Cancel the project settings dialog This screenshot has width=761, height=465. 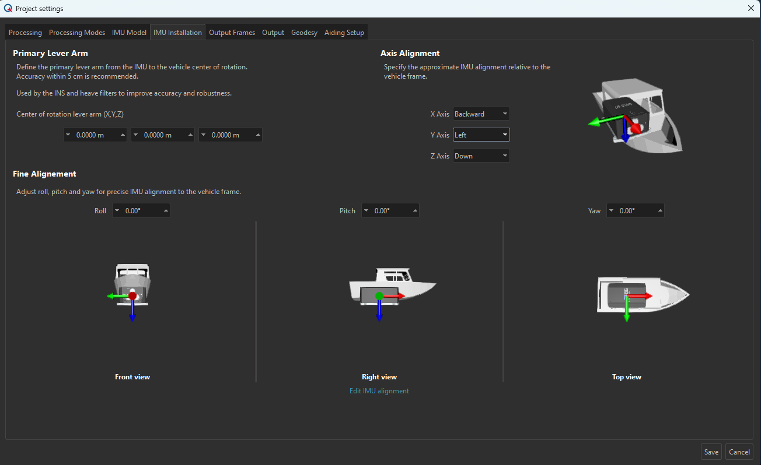coord(739,452)
